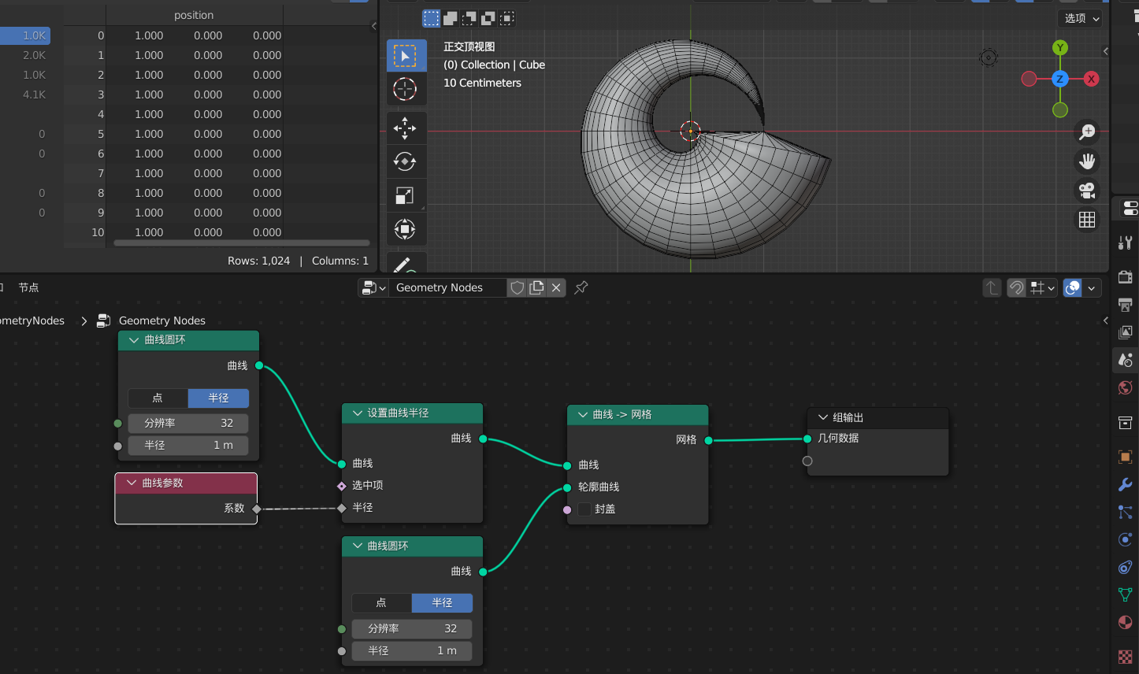1139x674 pixels.
Task: Open View Layer properties icon
Action: click(x=1126, y=331)
